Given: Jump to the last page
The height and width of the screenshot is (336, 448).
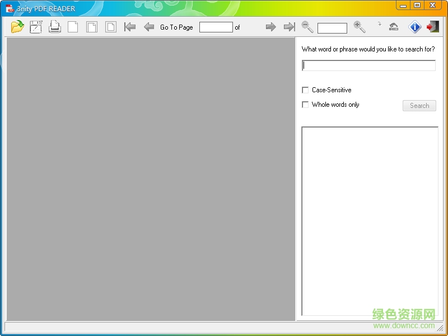Looking at the screenshot, I should tap(289, 26).
